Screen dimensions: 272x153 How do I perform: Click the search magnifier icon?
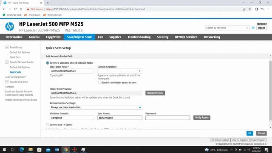(247, 28)
